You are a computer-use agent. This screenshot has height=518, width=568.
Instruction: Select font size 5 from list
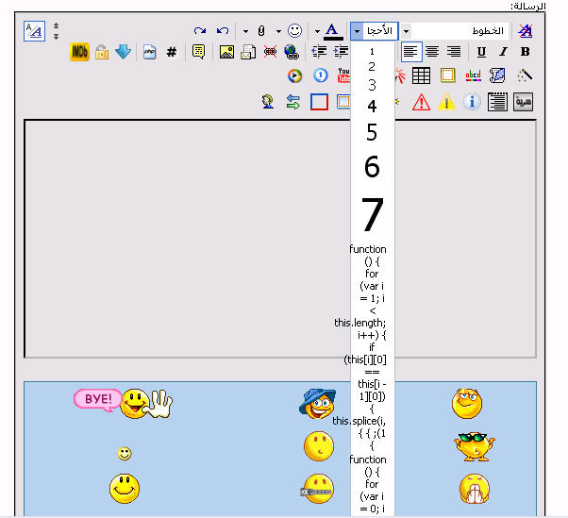372,133
